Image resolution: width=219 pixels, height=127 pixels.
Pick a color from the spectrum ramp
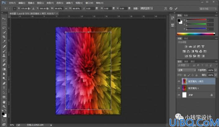pyautogui.click(x=196, y=34)
